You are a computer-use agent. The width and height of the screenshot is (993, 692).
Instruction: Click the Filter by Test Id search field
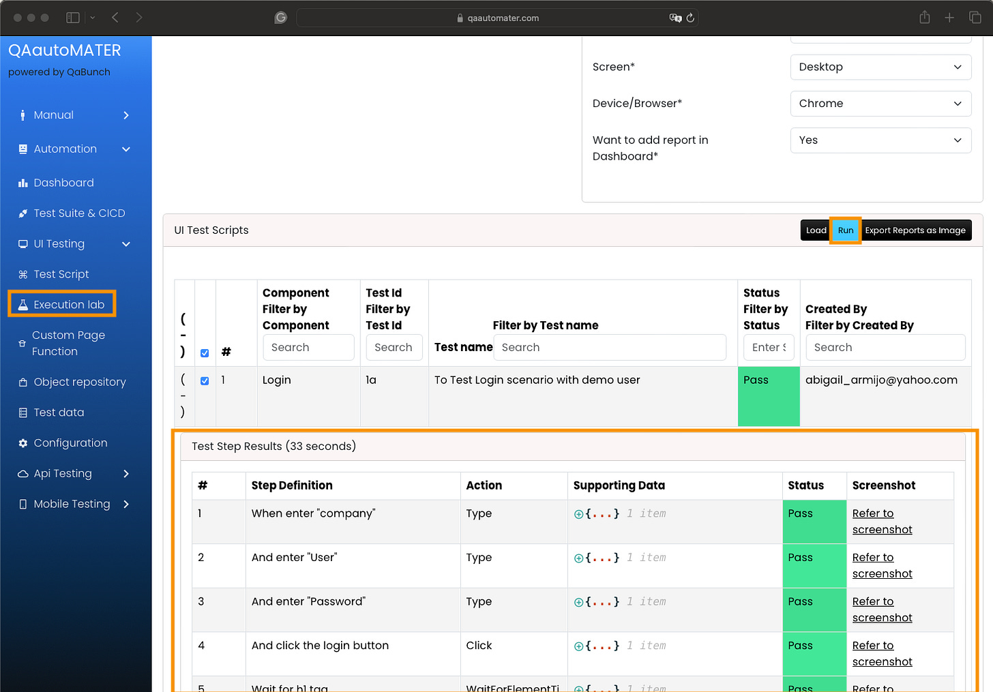pos(394,348)
